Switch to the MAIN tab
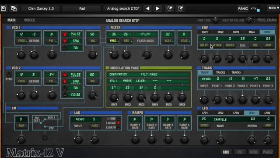 (x=11, y=20)
